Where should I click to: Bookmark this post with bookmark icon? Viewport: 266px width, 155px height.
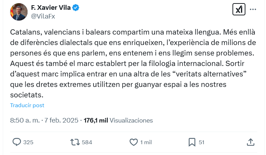192,142
